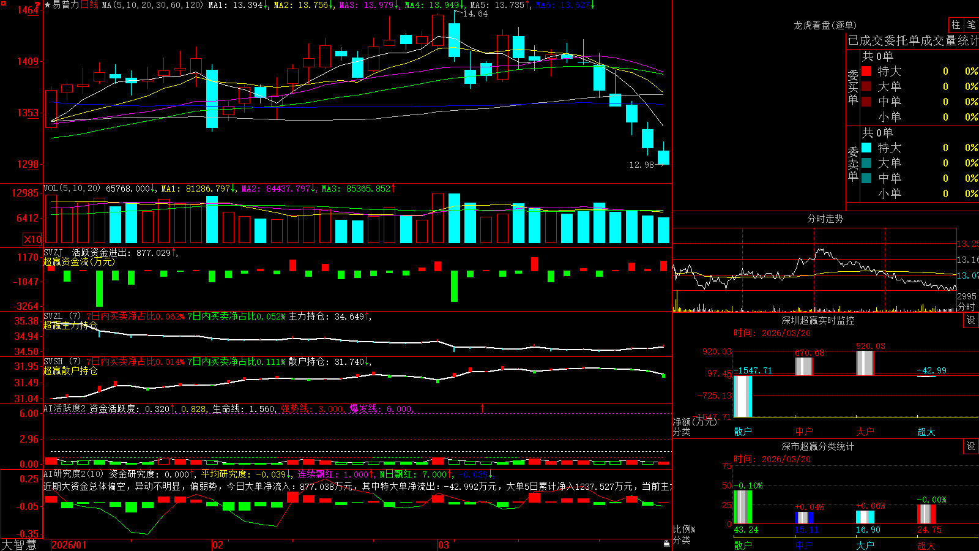The width and height of the screenshot is (979, 551).
Task: Click the 超赢资金流(万元) label
Action: point(79,261)
